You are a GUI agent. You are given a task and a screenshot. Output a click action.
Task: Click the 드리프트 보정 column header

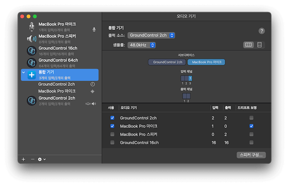[247, 108]
